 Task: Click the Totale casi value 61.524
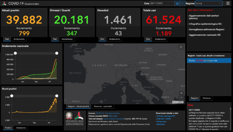163,20
